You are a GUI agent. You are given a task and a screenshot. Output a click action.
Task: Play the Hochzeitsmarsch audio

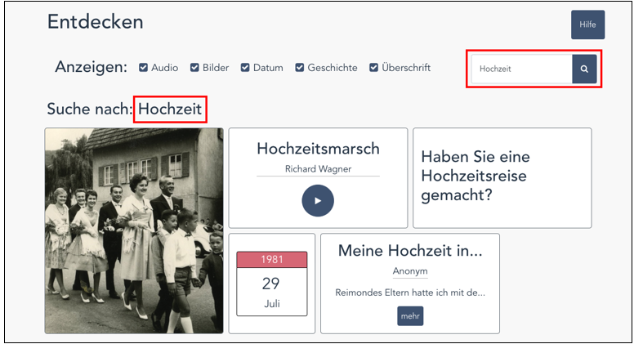coord(318,200)
